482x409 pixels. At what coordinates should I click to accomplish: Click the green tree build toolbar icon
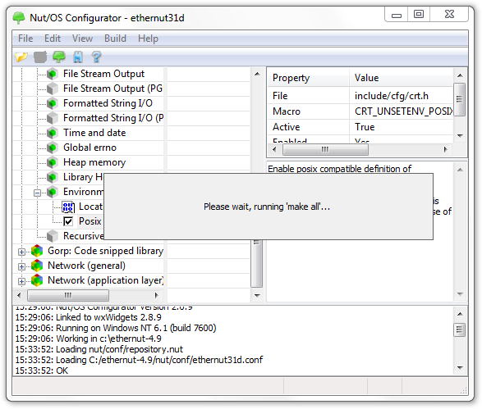(x=59, y=57)
